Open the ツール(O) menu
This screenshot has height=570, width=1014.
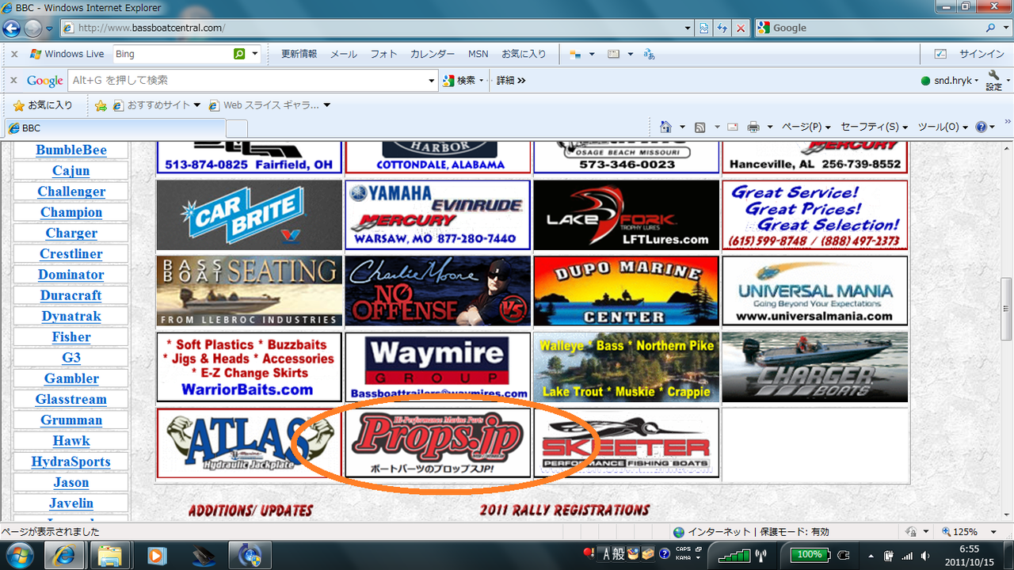pos(943,127)
